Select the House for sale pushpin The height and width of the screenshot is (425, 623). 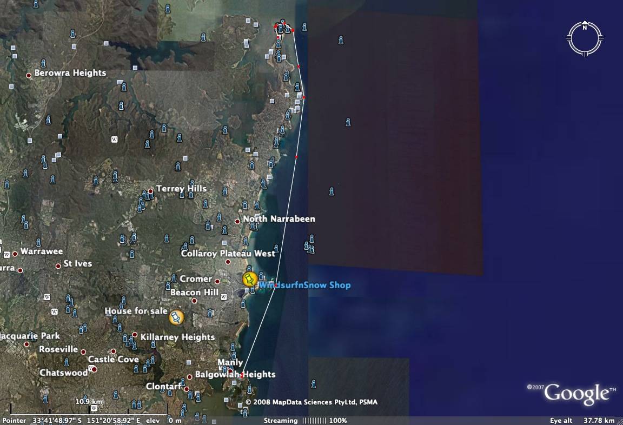(176, 317)
